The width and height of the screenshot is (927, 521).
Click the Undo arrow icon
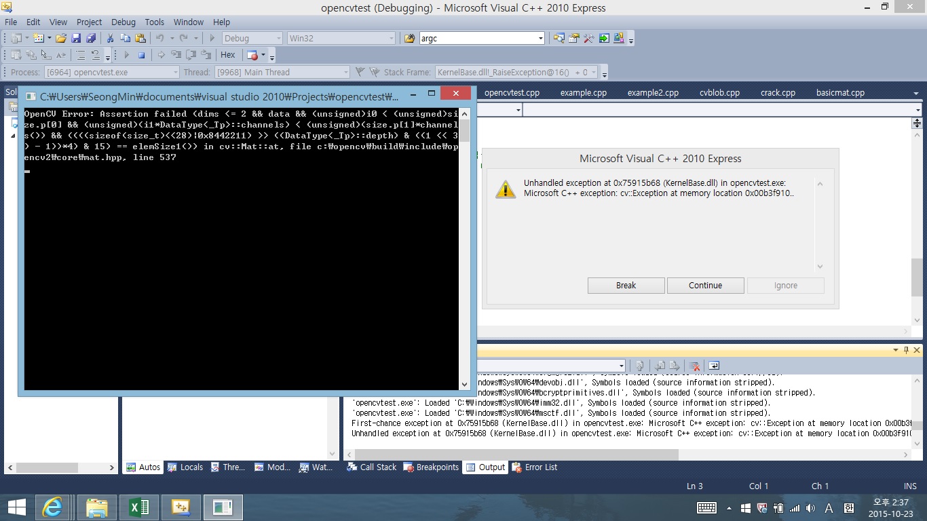pyautogui.click(x=160, y=39)
